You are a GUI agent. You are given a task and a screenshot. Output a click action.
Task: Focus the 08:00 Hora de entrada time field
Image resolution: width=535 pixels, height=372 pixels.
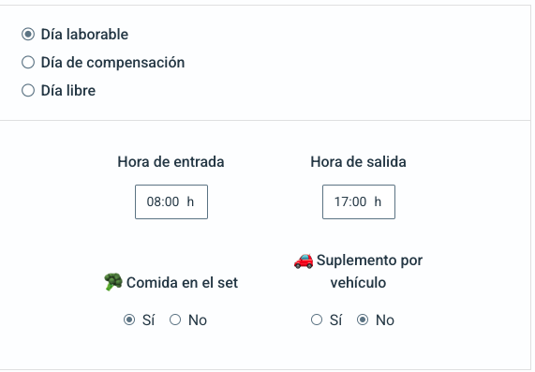(171, 201)
